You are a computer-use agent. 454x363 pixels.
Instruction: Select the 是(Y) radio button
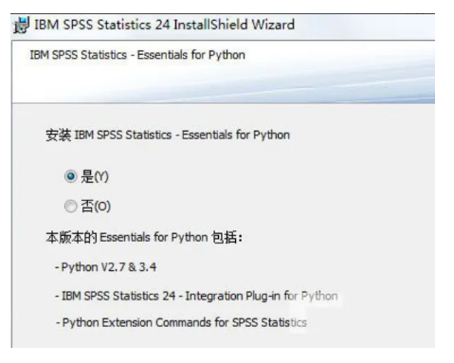click(x=70, y=176)
